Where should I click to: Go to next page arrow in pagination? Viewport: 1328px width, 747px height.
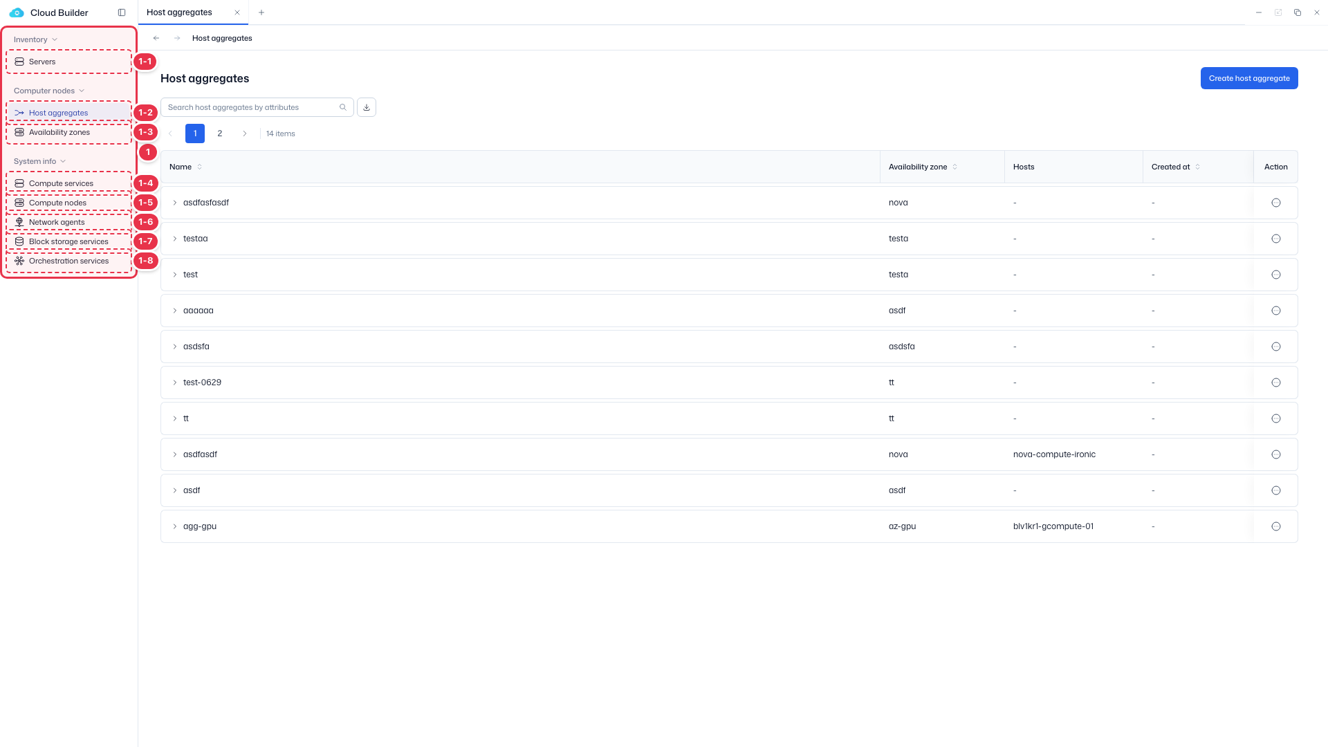(x=245, y=133)
